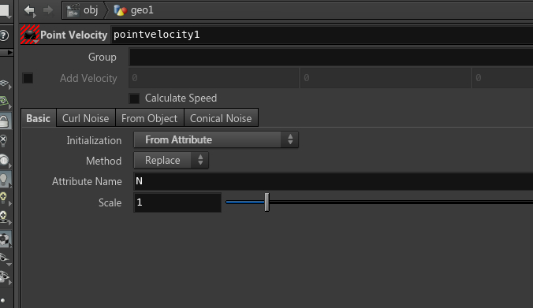
Task: Open the Method Replace dropdown
Action: tap(171, 160)
